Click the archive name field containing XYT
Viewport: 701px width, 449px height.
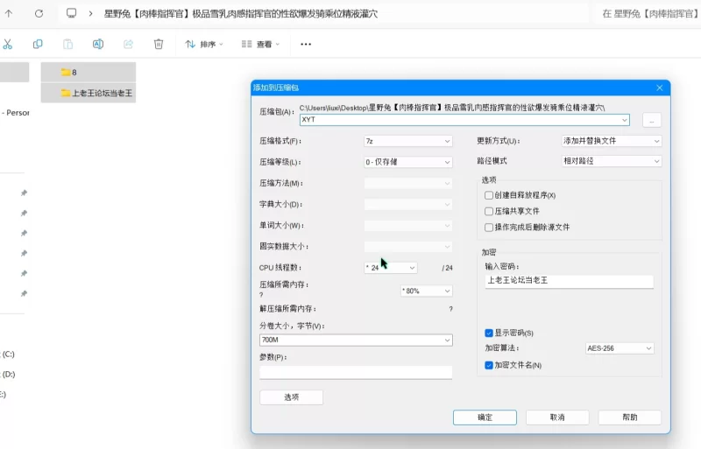pos(464,120)
